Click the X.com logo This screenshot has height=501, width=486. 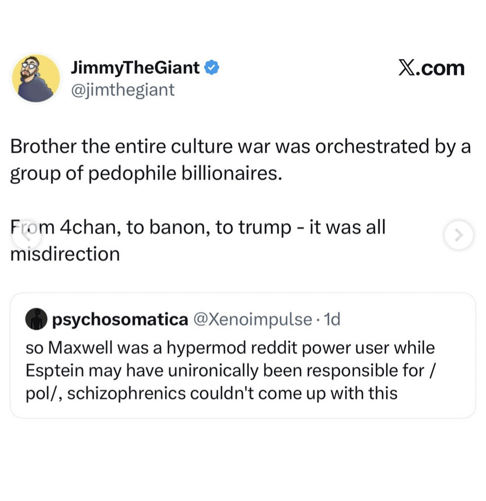[431, 68]
